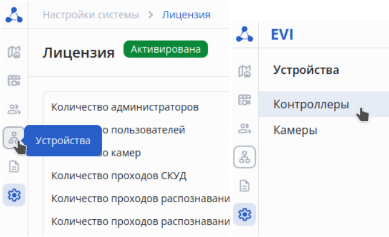Screen dimensions: 389x237
Task: Open the map icon in the EVI panel sidebar
Action: pos(245,71)
